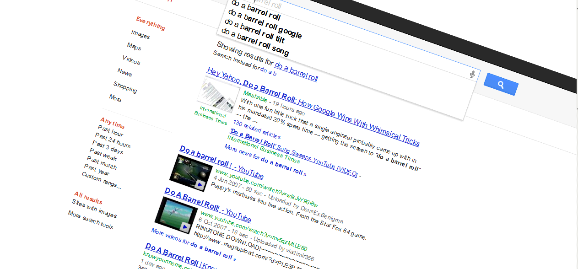Open the 4 Jun 2007 'Do a barrel roll !' YouTube result

[221, 162]
